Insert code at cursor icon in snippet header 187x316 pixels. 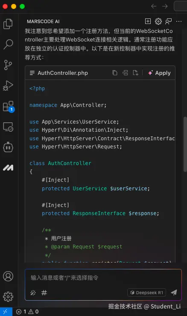(125, 73)
